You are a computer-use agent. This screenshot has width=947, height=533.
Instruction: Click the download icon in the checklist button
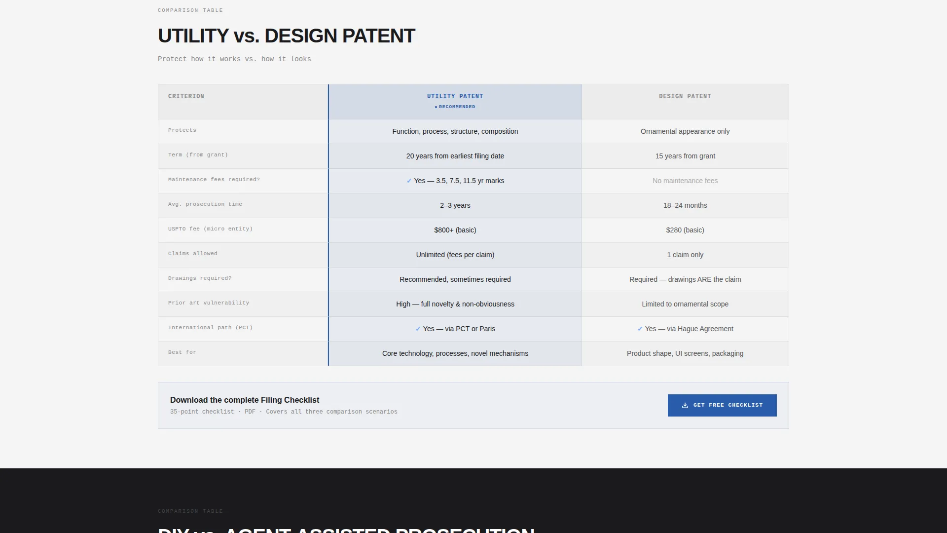coord(685,405)
